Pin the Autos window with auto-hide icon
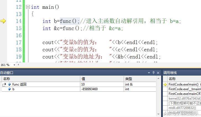201x117 pixels. [153, 73]
